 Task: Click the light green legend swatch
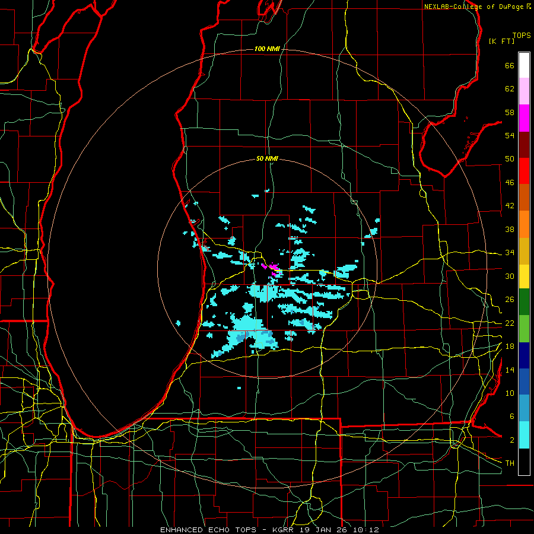pyautogui.click(x=524, y=329)
